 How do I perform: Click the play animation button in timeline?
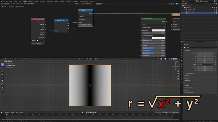[x=92, y=113]
